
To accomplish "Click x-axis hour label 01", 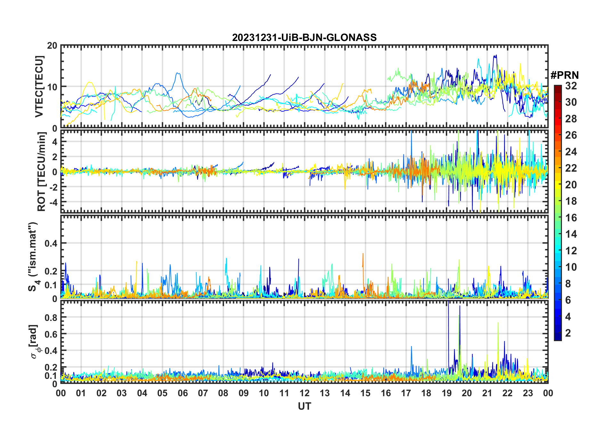I will 81,393.
